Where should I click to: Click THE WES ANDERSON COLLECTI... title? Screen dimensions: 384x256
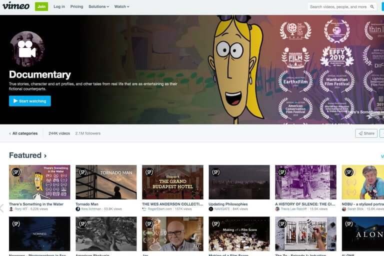click(x=172, y=204)
